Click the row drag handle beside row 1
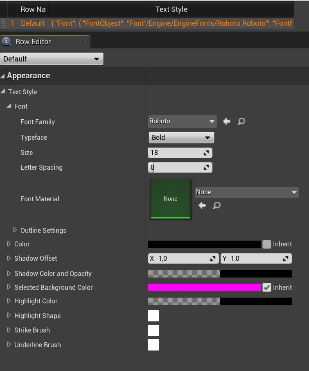 pos(3,23)
